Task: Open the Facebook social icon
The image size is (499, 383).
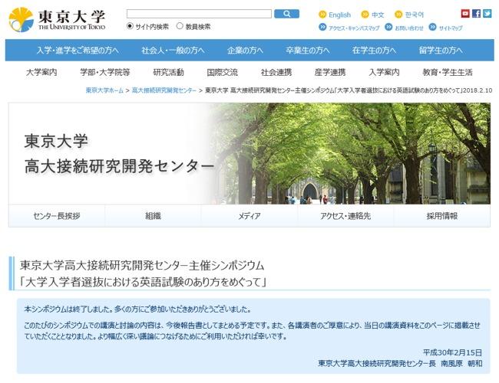Action: [476, 13]
